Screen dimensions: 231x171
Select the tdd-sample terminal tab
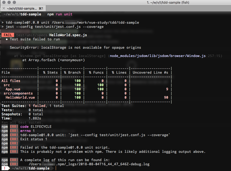pyautogui.click(x=22, y=8)
